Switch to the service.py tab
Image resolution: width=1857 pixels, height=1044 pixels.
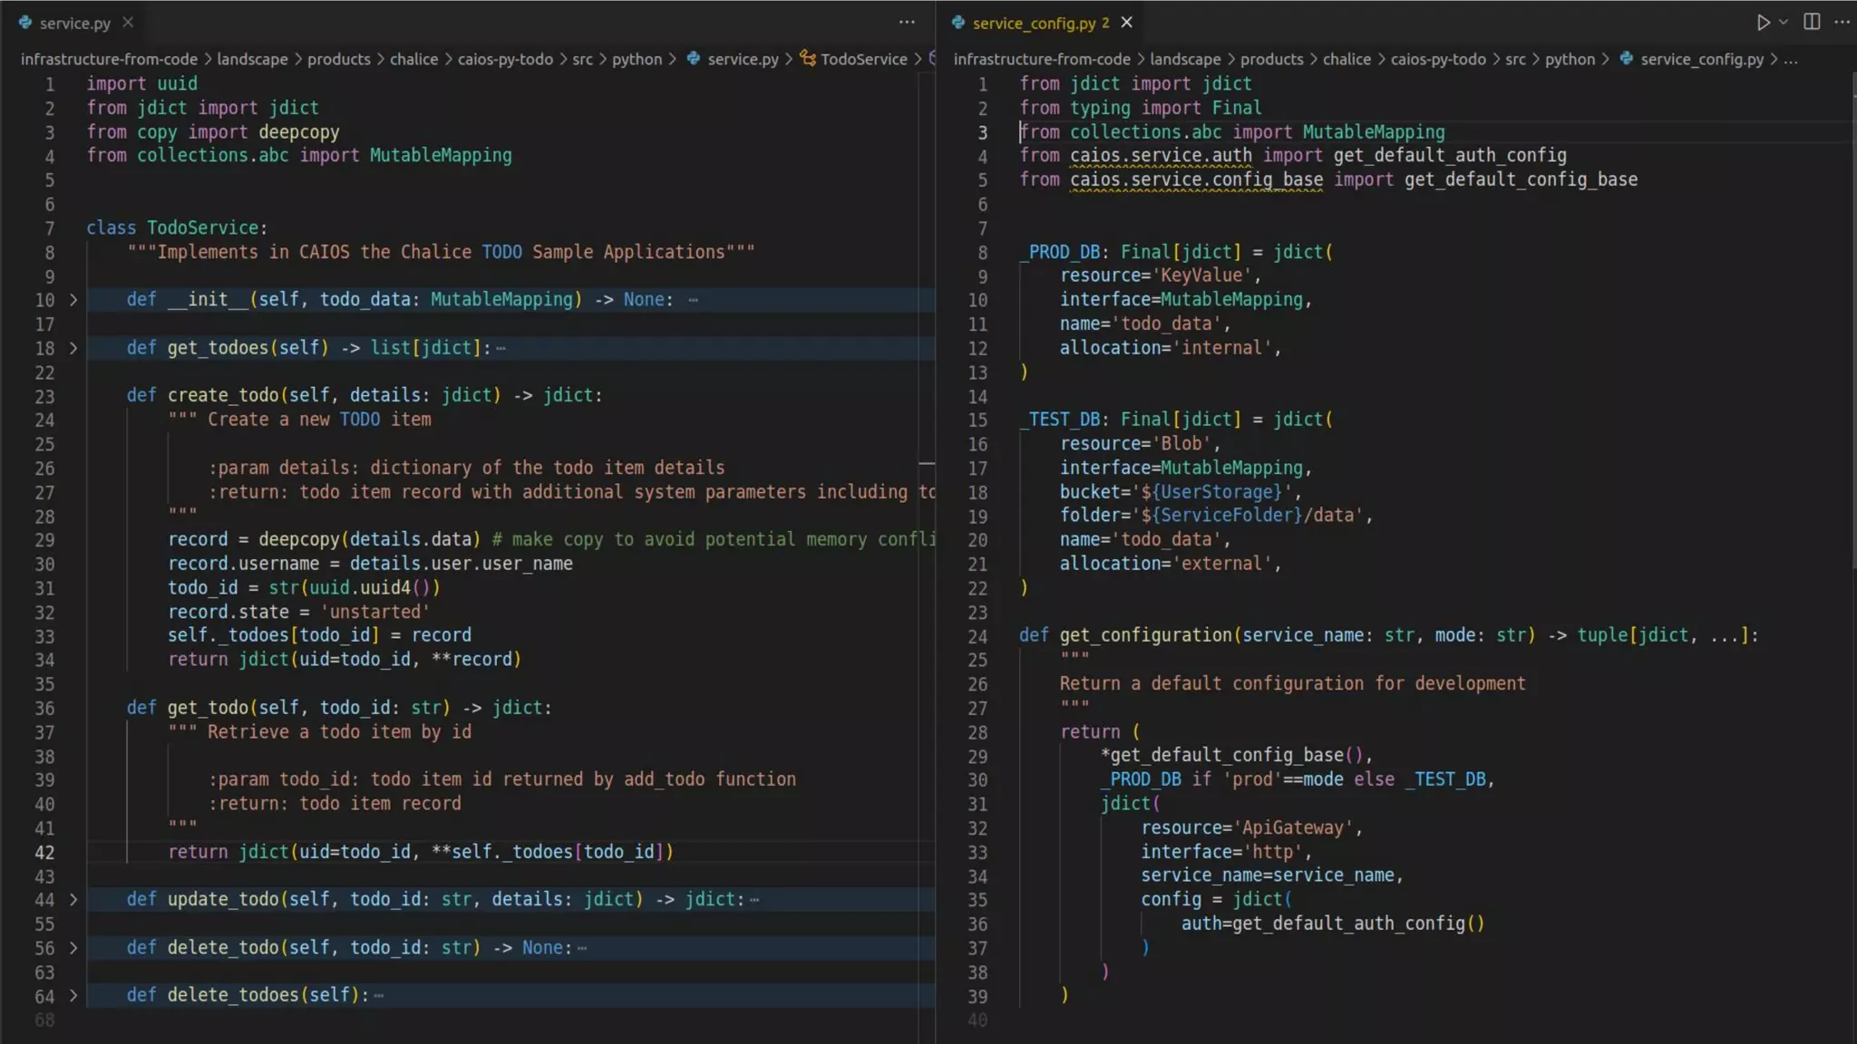click(74, 23)
